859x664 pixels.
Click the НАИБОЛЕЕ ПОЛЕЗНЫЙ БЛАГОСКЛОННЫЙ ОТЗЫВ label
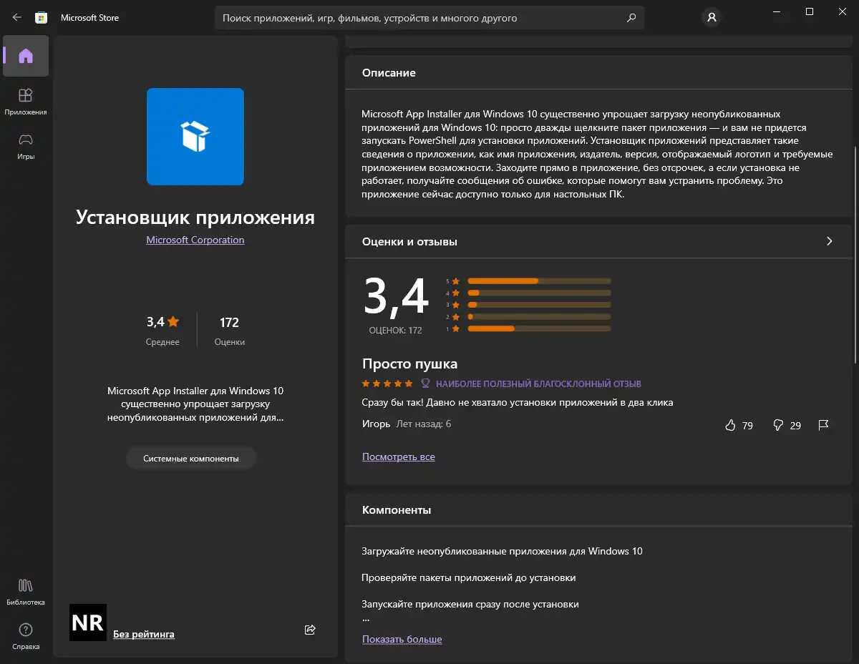(x=538, y=384)
